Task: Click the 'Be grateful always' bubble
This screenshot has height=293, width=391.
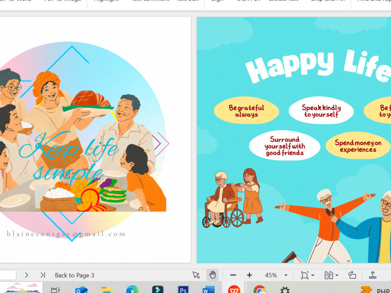Action: click(x=246, y=111)
